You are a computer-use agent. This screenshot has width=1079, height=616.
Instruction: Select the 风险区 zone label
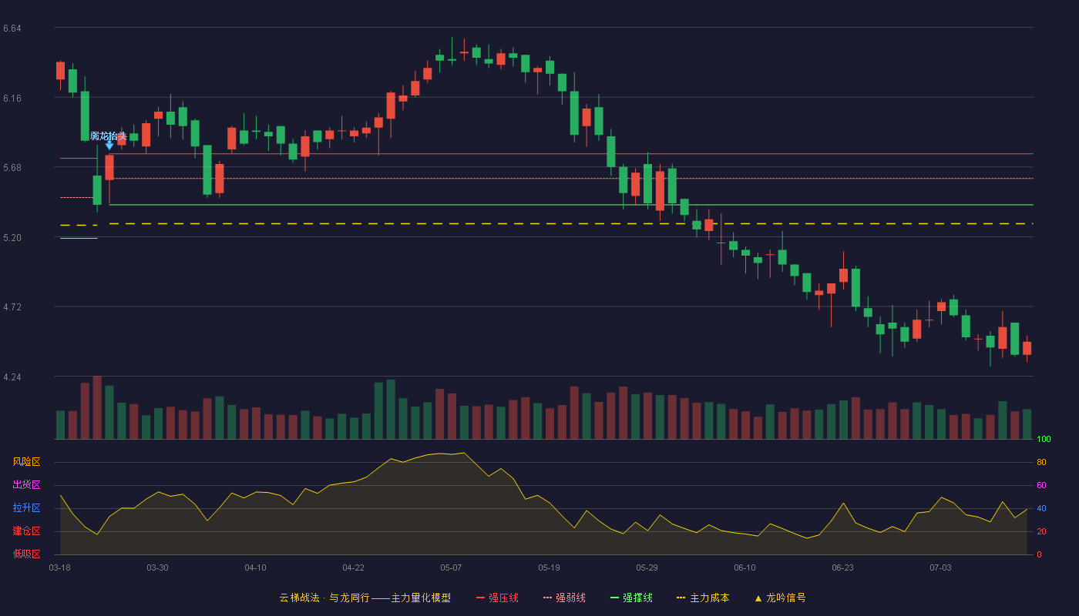click(26, 462)
